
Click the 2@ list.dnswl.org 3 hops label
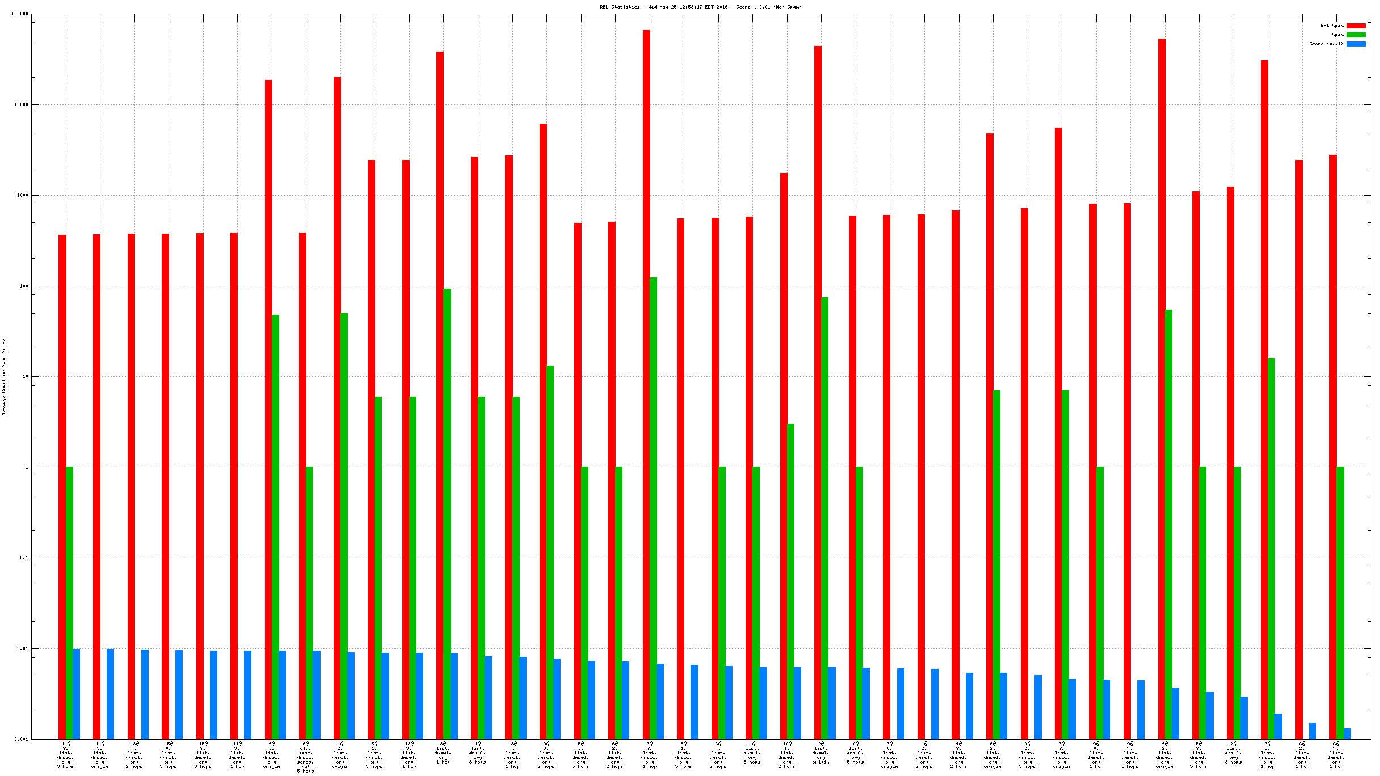[x=1234, y=753]
